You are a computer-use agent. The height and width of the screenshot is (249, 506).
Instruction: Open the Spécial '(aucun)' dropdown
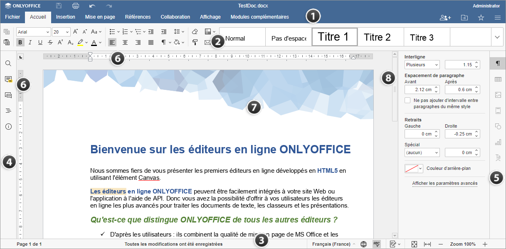tap(422, 152)
